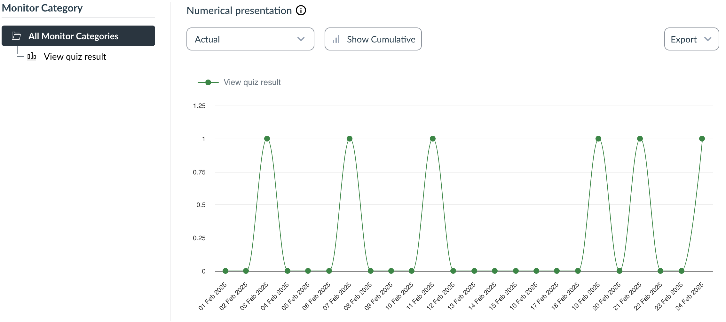Open the Actual presentation dropdown
Viewport: 726px width, 322px height.
pos(250,39)
